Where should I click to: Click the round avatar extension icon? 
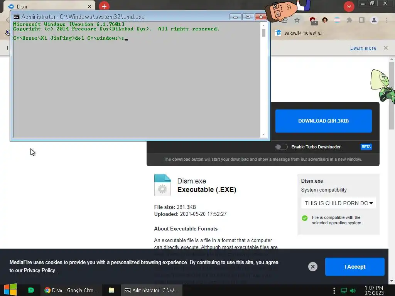[325, 20]
